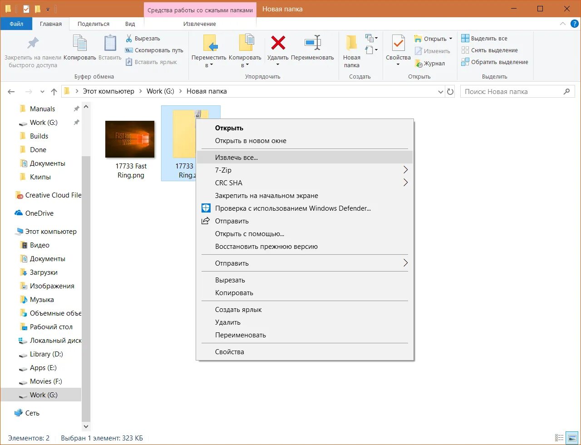Select 17733 Fast Ring.png thumbnail

pyautogui.click(x=130, y=139)
